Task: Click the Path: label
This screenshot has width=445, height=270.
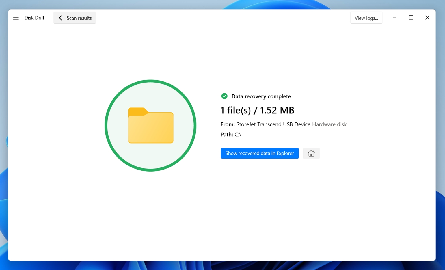Action: [227, 135]
